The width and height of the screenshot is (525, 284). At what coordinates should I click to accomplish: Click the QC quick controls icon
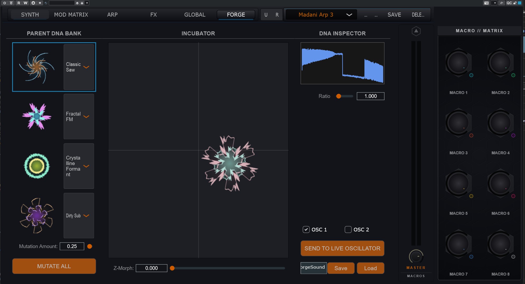[x=509, y=3]
